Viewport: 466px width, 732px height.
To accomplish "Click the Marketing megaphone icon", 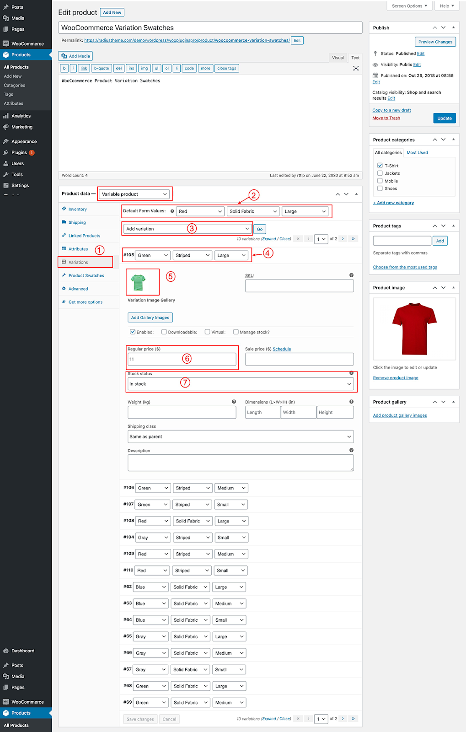I will (6, 127).
